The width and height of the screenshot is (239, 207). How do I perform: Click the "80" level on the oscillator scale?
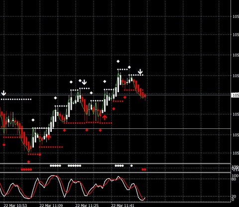click(234, 179)
